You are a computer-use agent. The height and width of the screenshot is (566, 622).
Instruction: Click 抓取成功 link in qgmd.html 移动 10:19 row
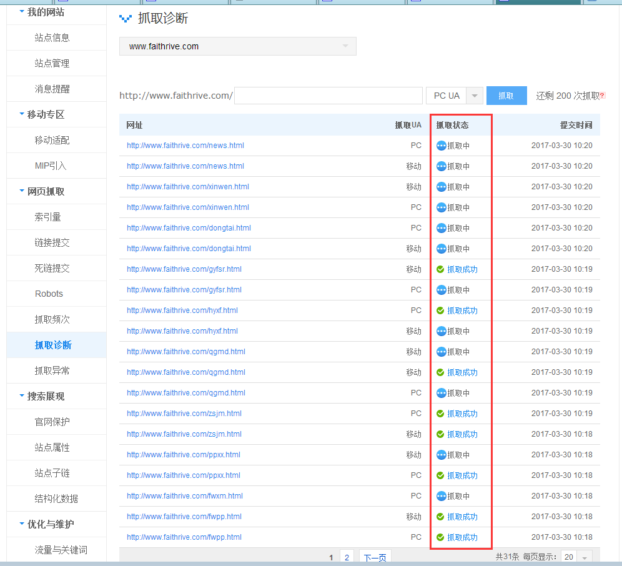(463, 372)
